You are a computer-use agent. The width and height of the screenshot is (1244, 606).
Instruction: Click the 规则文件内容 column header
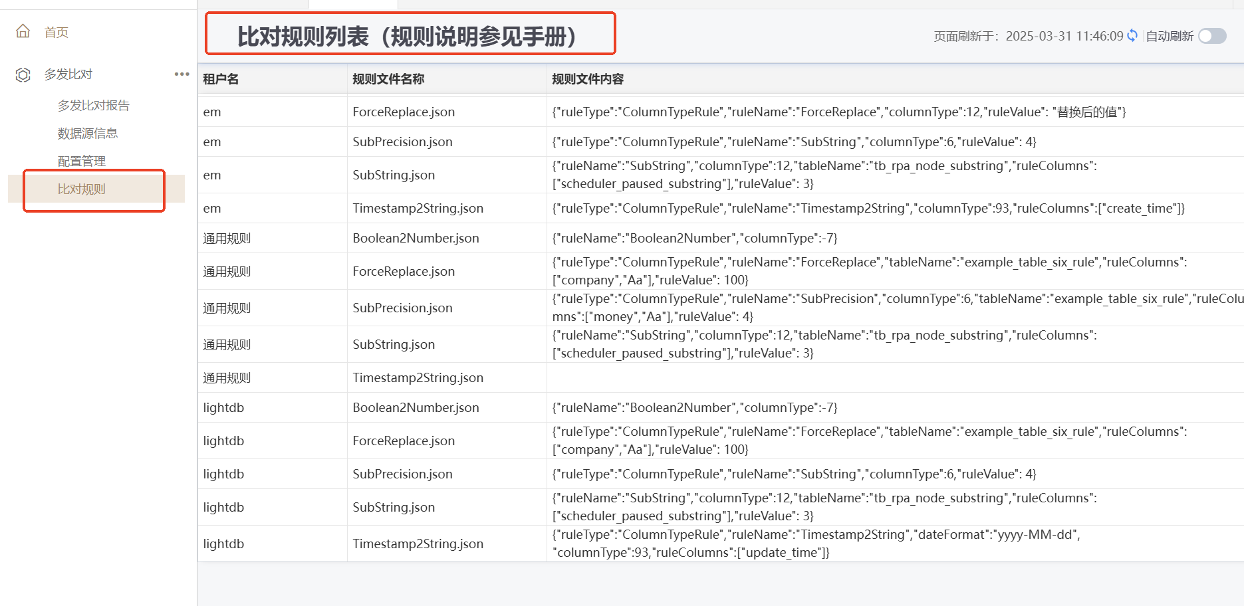(588, 79)
